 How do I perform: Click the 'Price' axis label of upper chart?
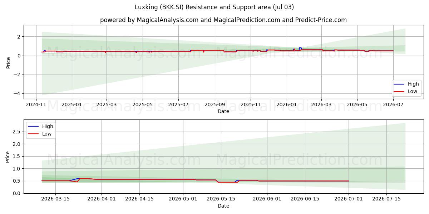[8, 62]
